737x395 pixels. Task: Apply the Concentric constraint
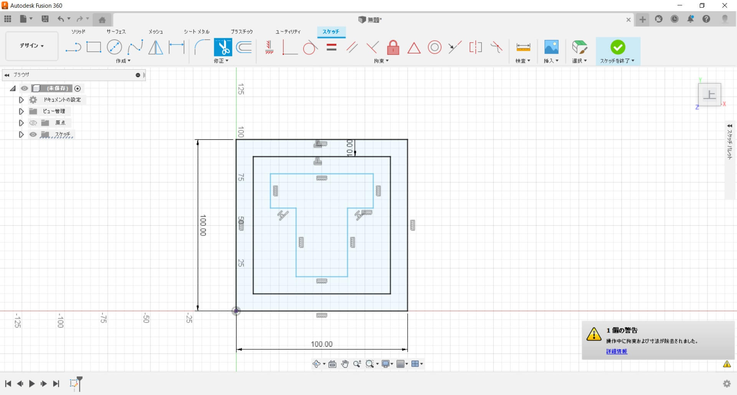pyautogui.click(x=435, y=48)
